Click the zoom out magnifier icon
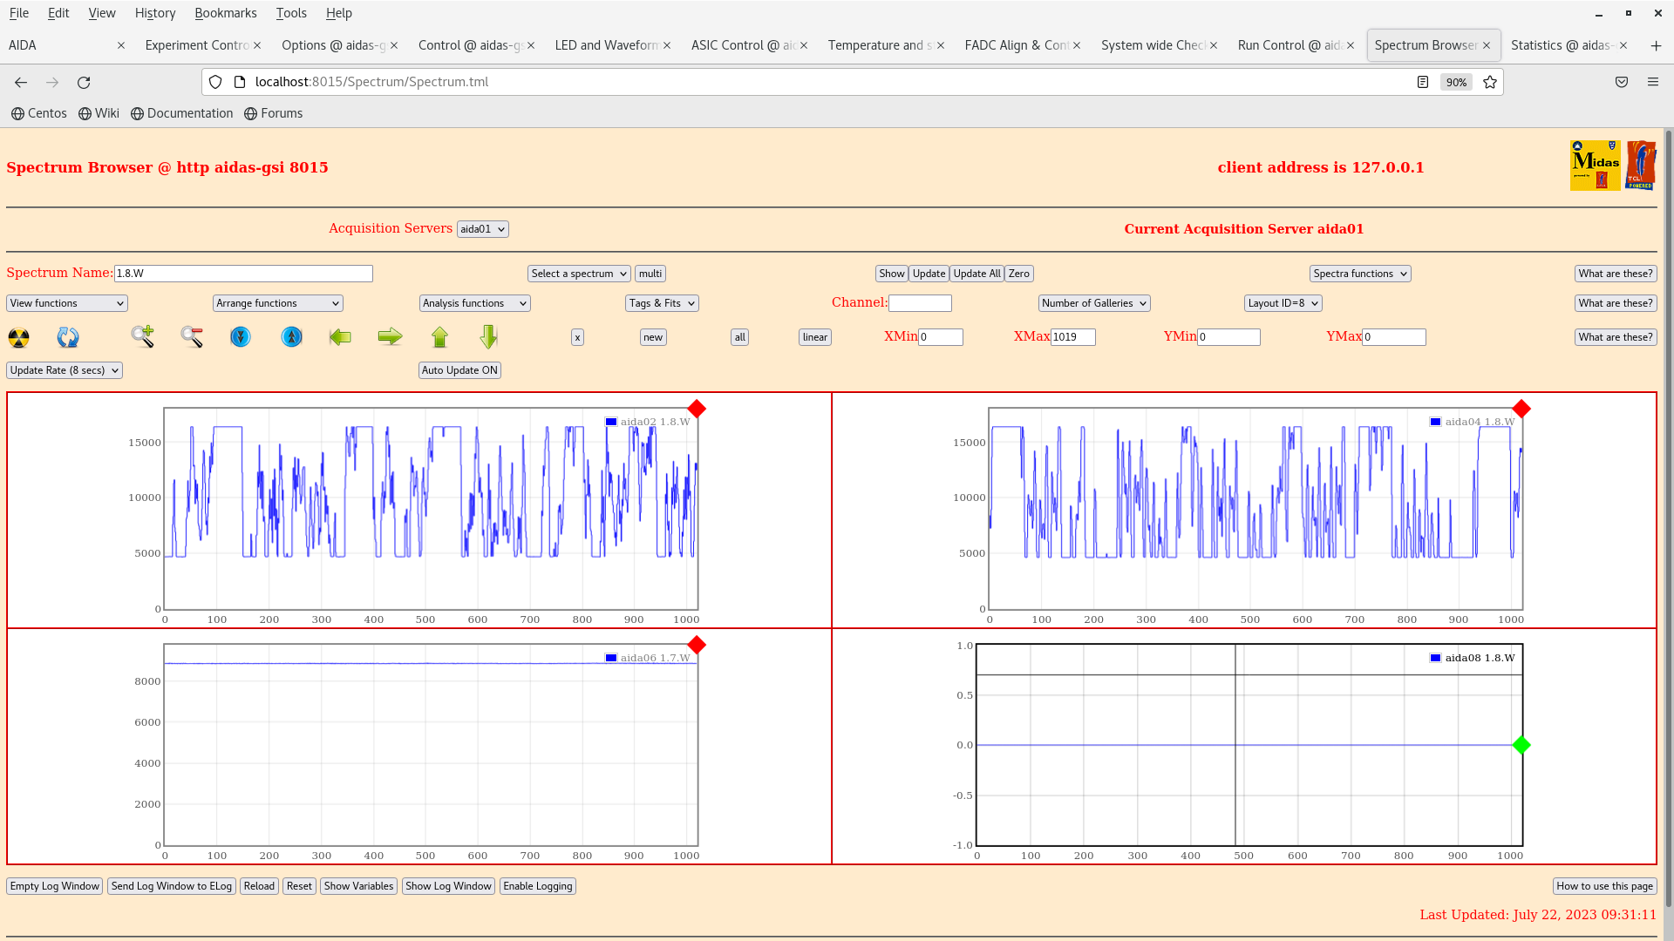The height and width of the screenshot is (941, 1674). click(x=192, y=336)
